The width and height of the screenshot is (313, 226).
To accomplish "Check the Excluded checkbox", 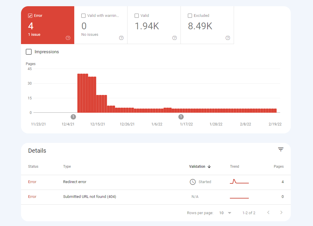I will 190,15.
